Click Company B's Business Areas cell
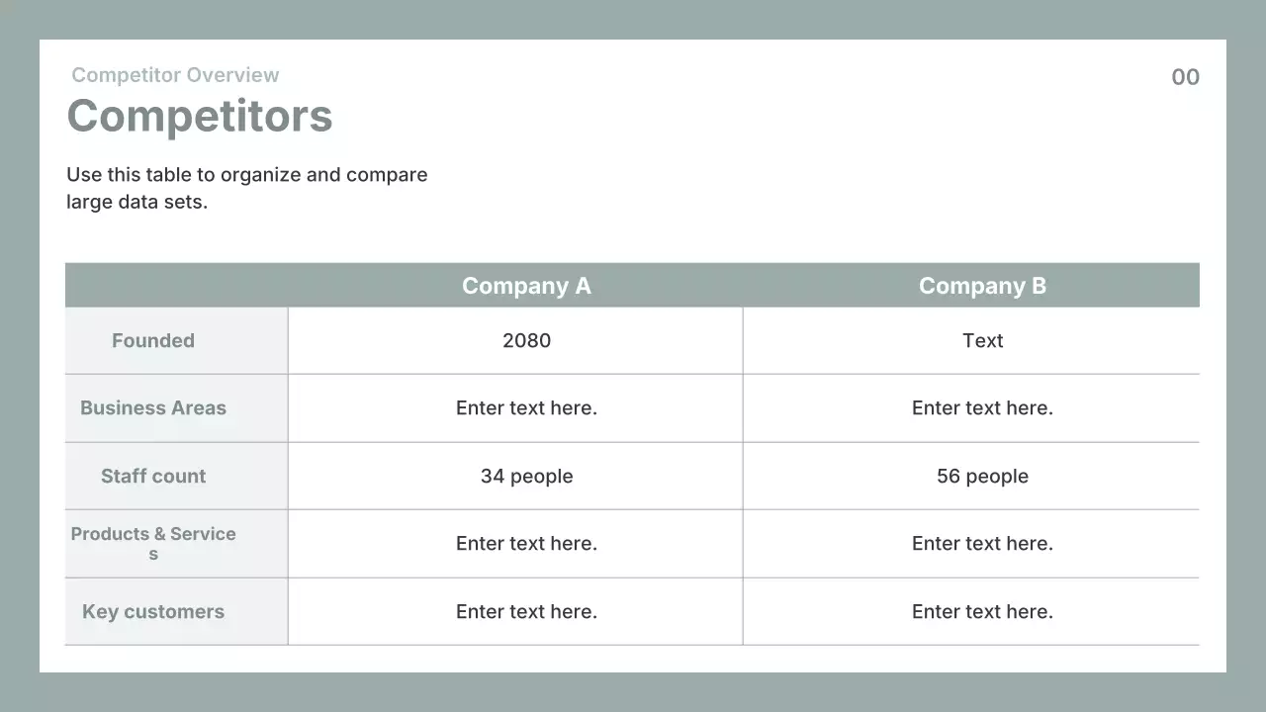The height and width of the screenshot is (712, 1266). coord(982,408)
